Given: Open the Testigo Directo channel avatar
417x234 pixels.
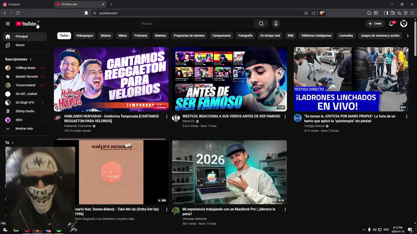Looking at the screenshot, I should coord(298,118).
